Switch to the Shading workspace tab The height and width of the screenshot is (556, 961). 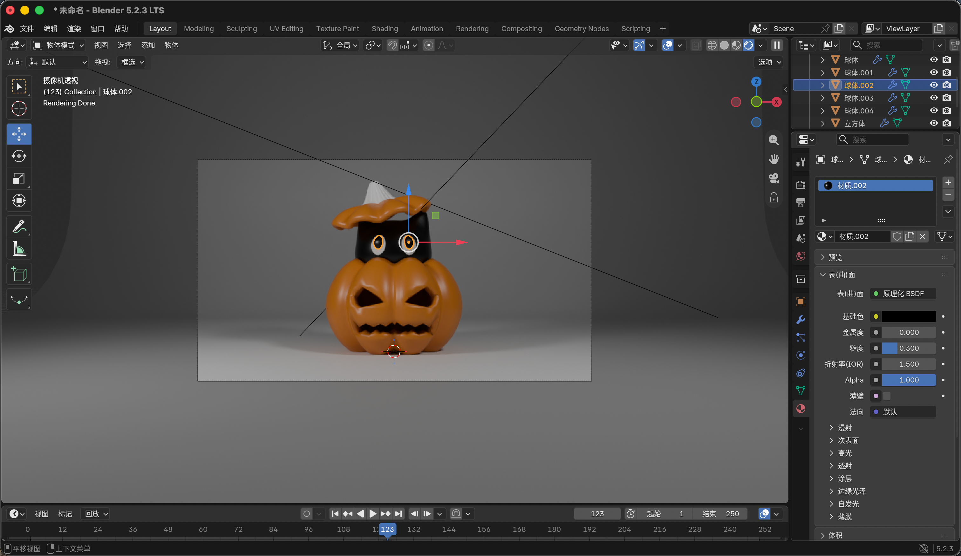tap(385, 29)
